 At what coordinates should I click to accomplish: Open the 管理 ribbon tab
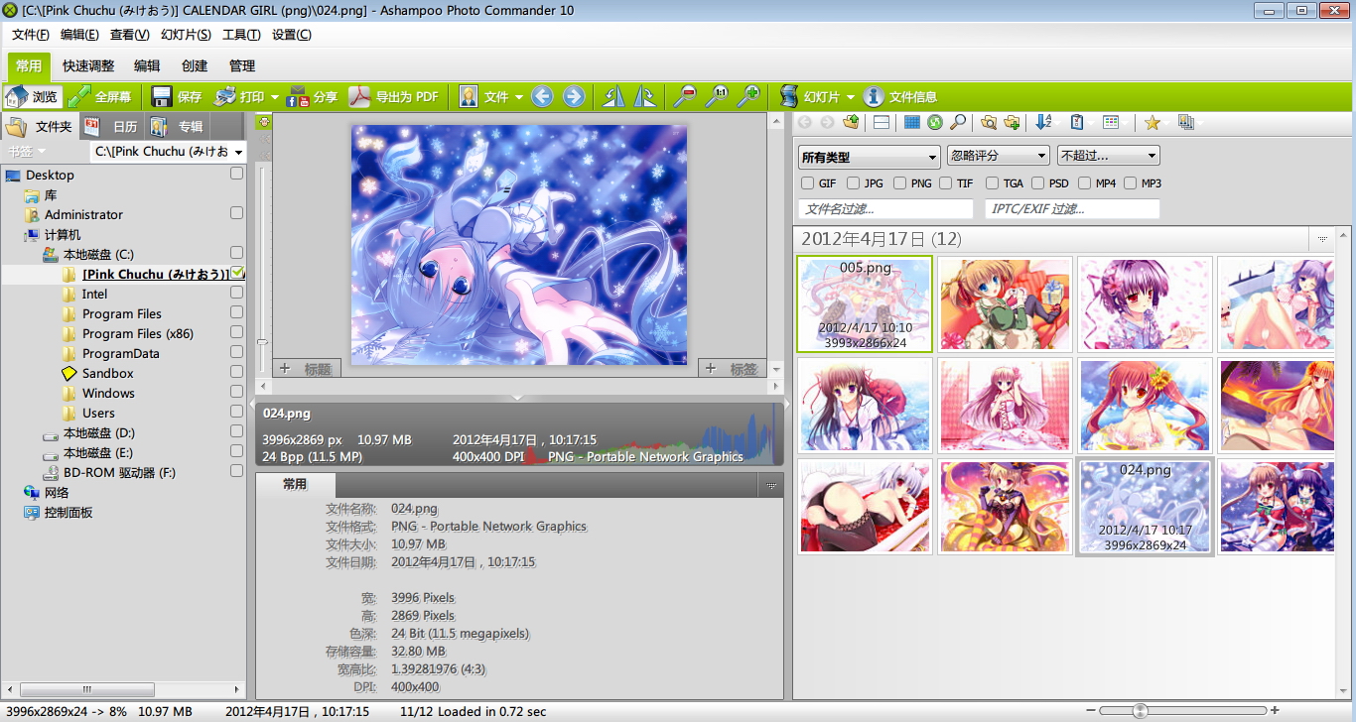[242, 66]
